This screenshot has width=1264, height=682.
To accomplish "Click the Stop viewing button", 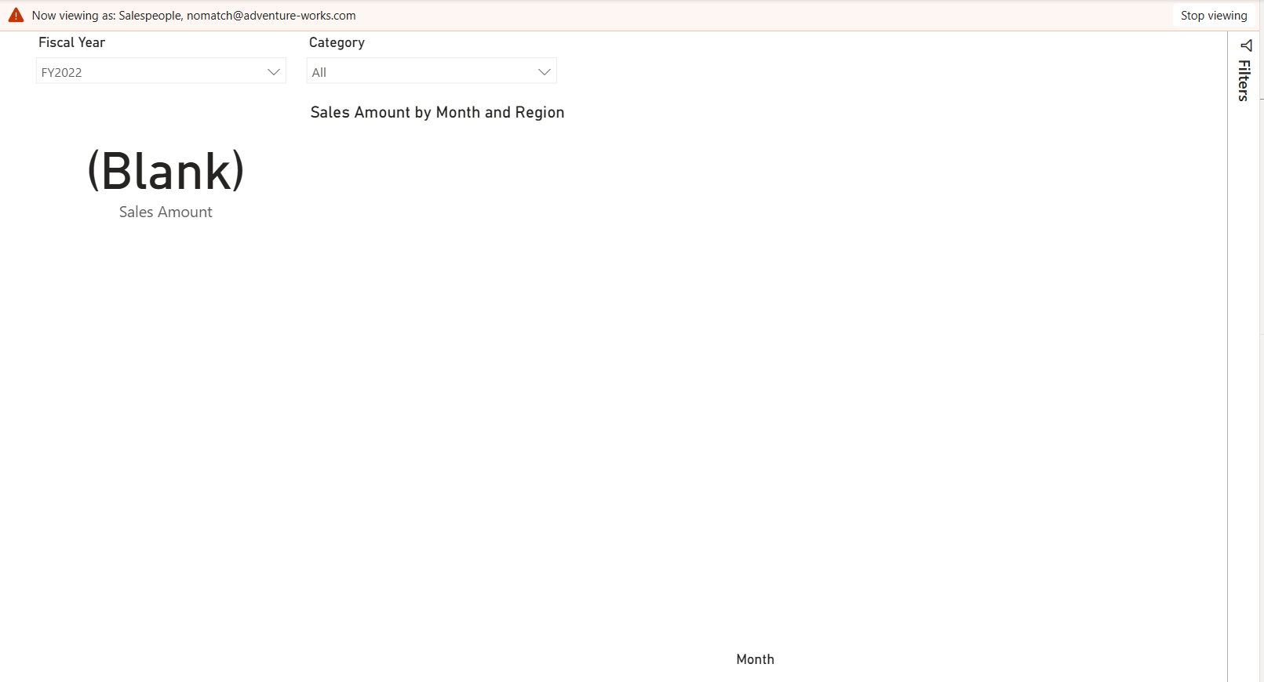I will click(x=1214, y=16).
